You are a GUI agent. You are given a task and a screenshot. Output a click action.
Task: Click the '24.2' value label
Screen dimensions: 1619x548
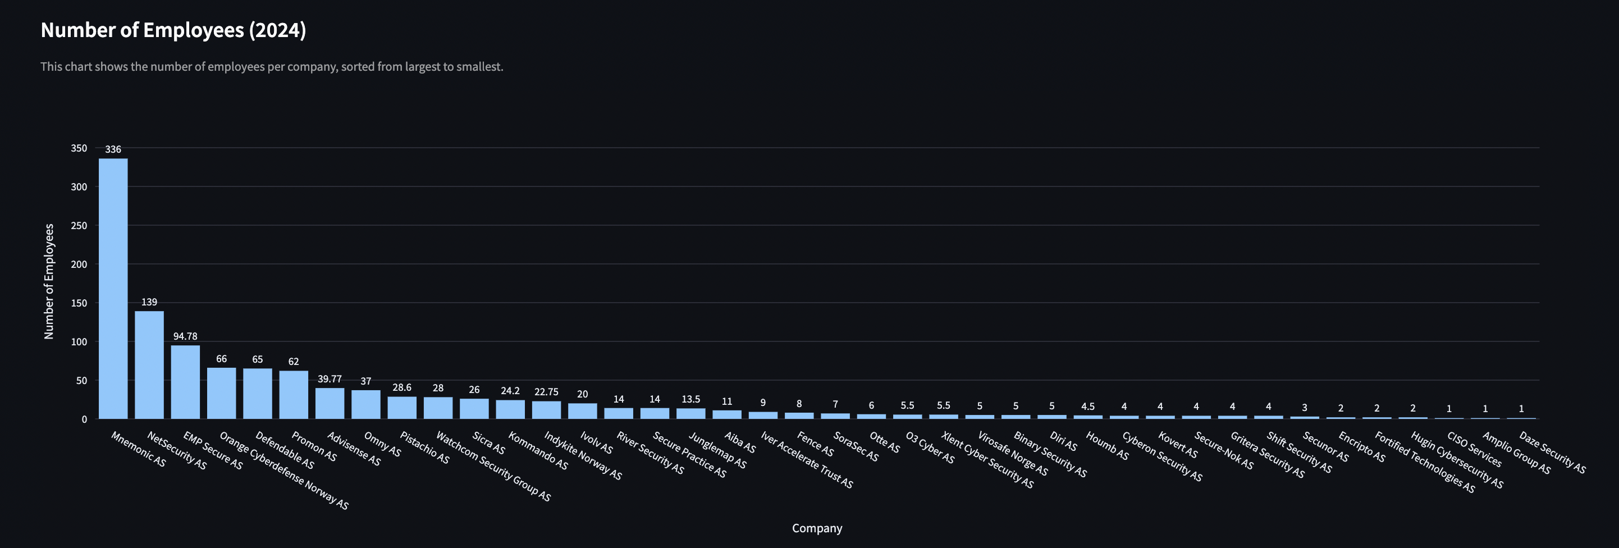(510, 391)
